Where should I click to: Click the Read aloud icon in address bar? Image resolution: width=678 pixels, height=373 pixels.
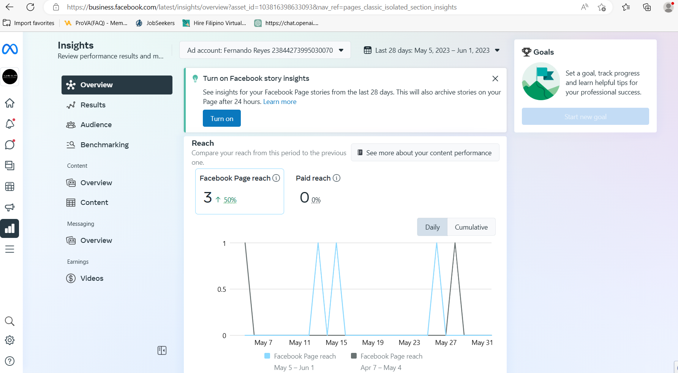[x=585, y=7]
